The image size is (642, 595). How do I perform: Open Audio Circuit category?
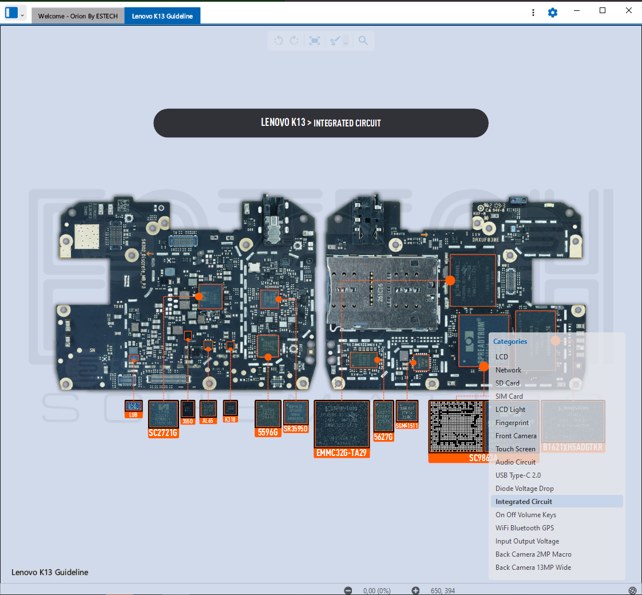(557, 462)
